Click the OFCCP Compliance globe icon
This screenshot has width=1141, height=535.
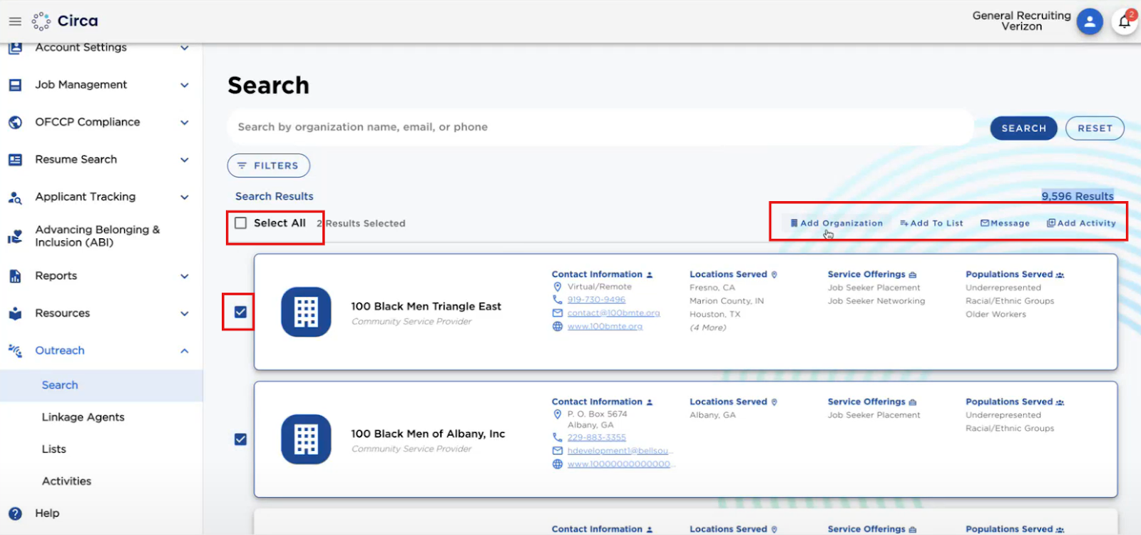point(15,122)
